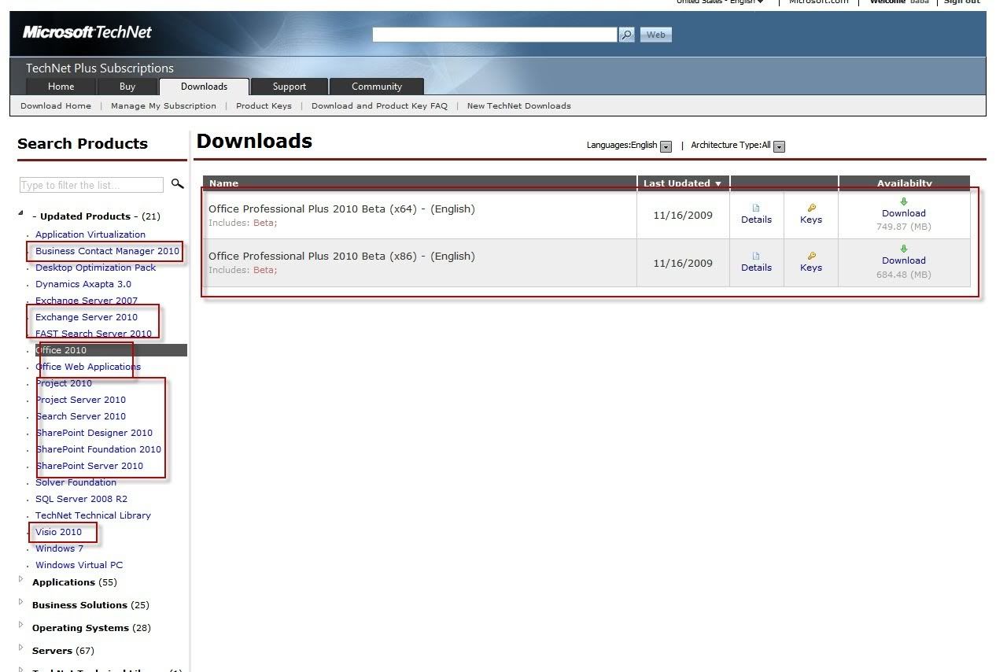
Task: Open the Languages dropdown
Action: [666, 146]
